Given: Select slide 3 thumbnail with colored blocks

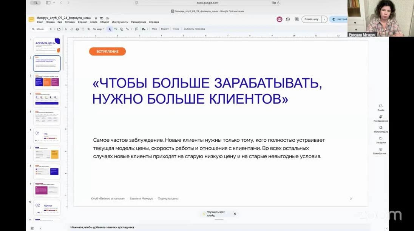Looking at the screenshot, I should point(47,81).
